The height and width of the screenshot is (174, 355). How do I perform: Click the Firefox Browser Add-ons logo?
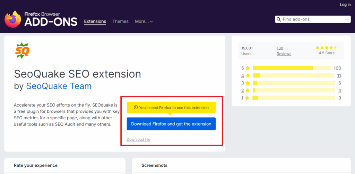tap(41, 19)
